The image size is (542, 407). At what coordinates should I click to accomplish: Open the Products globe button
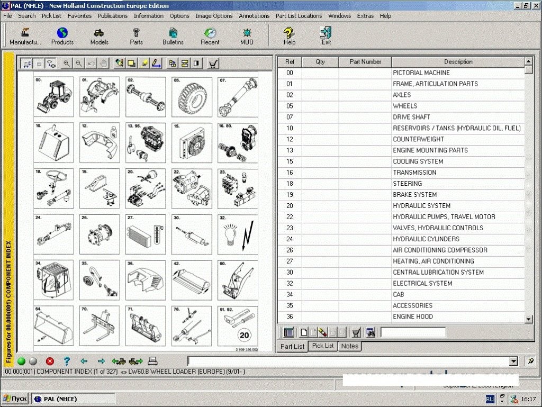pyautogui.click(x=62, y=37)
